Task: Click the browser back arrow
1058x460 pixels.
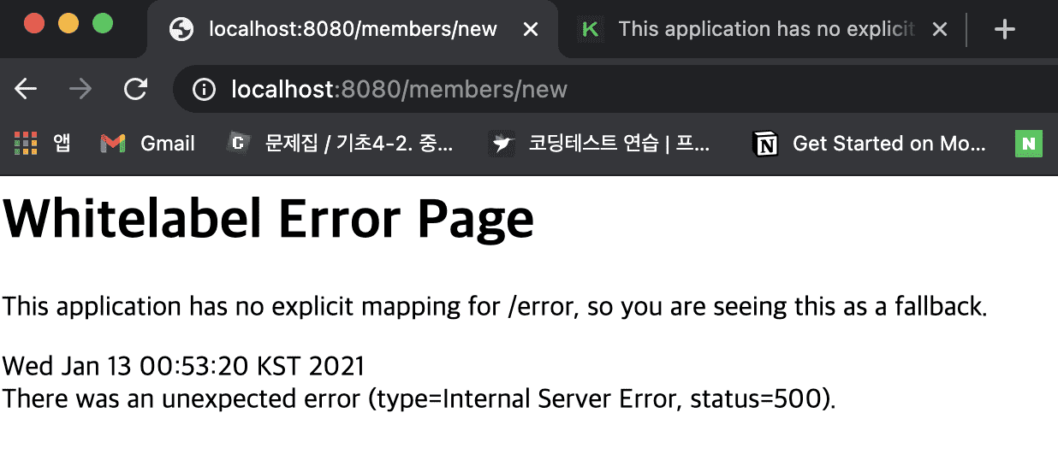Action: (x=27, y=89)
